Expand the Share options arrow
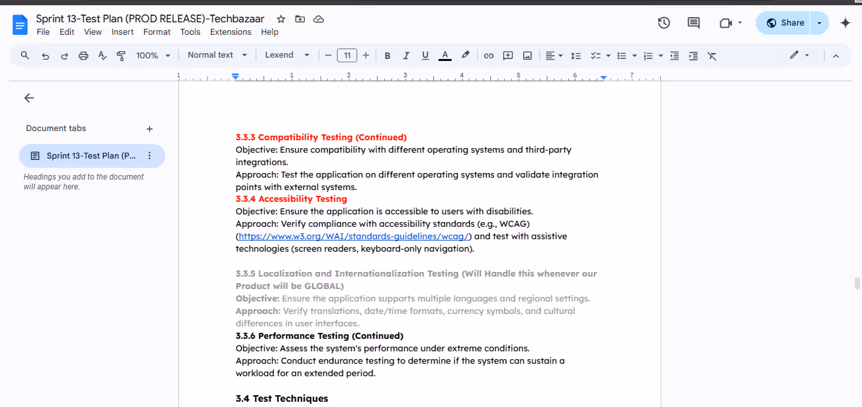This screenshot has width=862, height=407. 819,23
